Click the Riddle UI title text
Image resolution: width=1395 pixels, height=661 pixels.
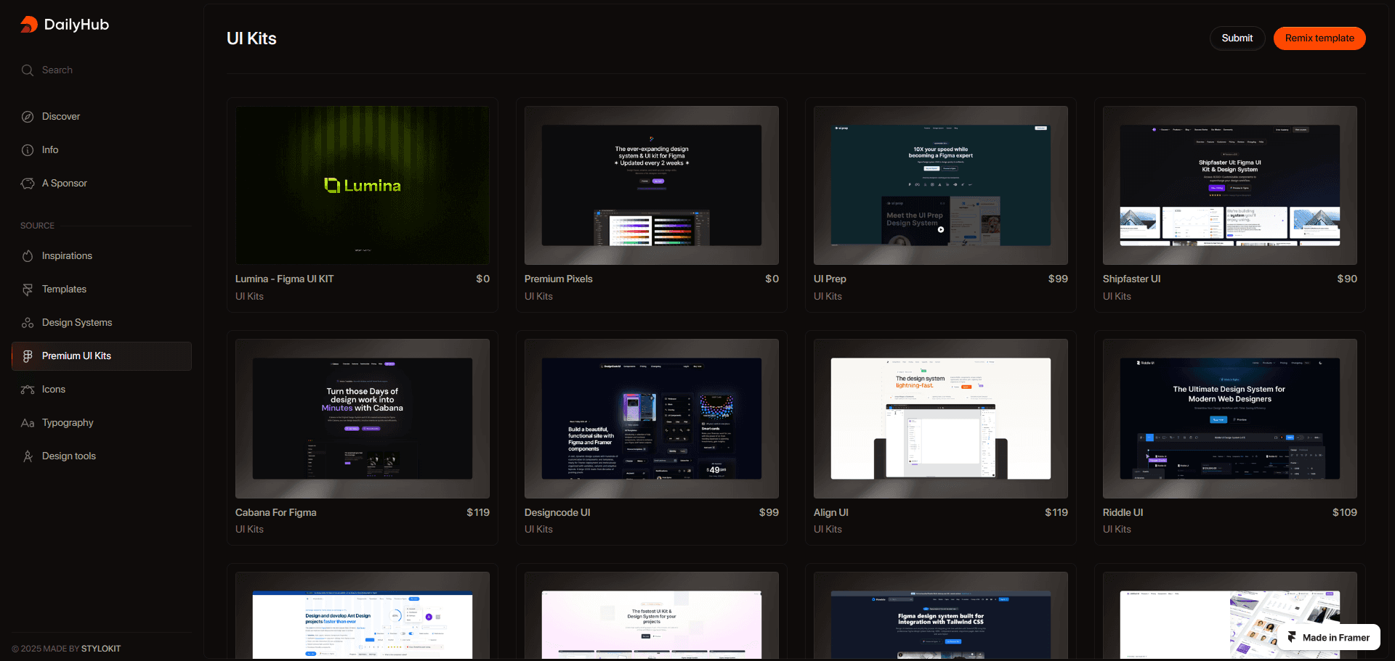(x=1123, y=513)
